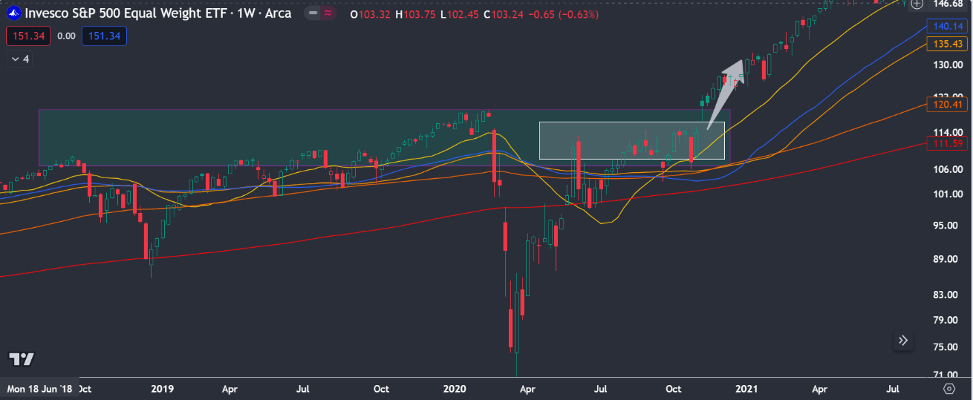The image size is (973, 400).
Task: Click the Mon 18 Jun '18 date label
Action: [x=40, y=389]
